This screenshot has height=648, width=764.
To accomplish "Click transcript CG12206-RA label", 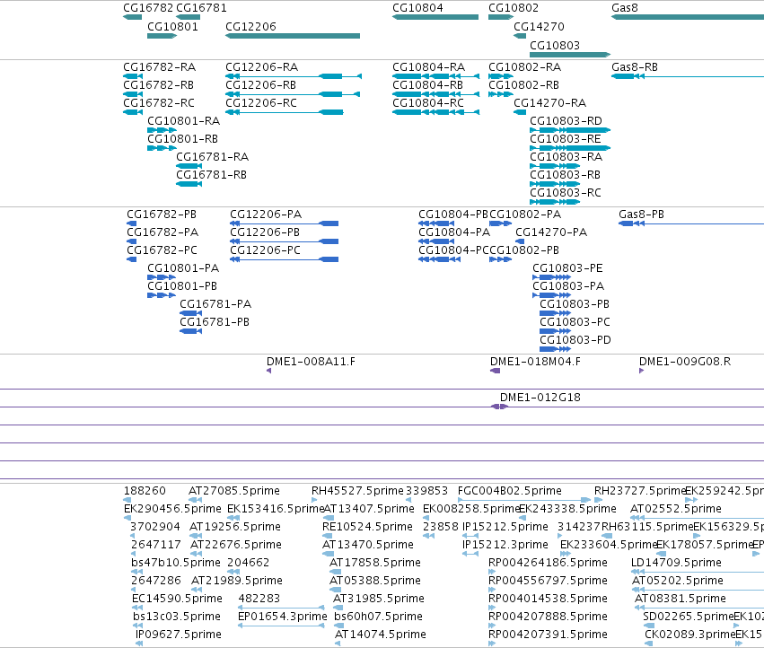I will [x=261, y=66].
